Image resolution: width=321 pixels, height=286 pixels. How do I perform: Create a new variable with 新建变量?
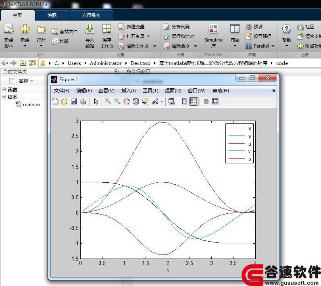131,27
